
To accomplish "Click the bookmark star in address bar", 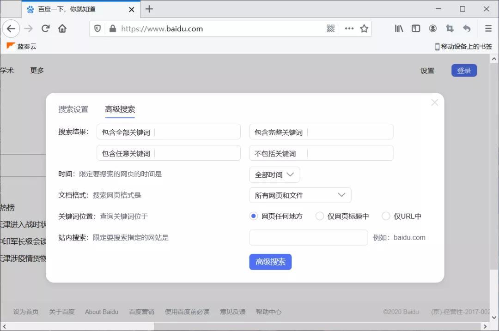I will click(x=364, y=28).
